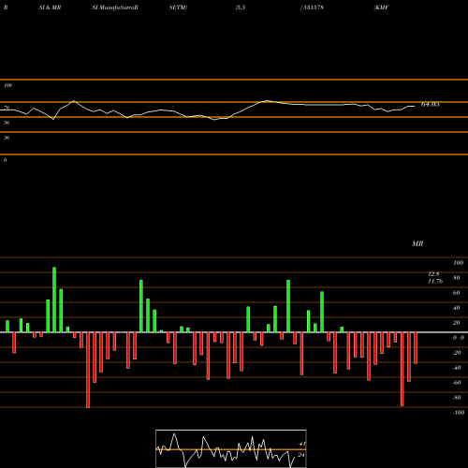
Task: Click the MR axis label -60
Action: [x=457, y=383]
